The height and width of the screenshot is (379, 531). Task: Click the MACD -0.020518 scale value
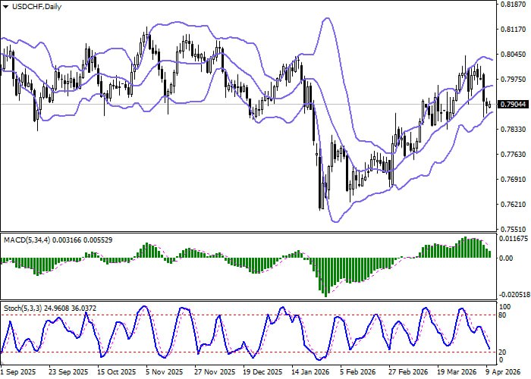click(514, 294)
